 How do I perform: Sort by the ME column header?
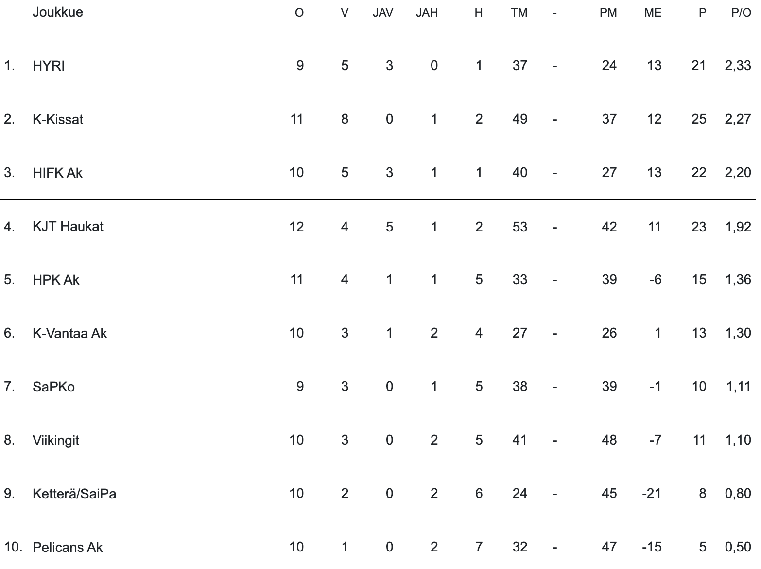[x=653, y=13]
